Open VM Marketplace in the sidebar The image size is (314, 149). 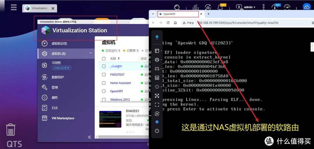coord(63,118)
